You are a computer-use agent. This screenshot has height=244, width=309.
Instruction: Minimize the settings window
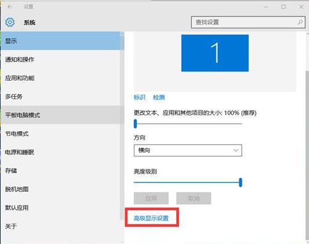[x=266, y=7]
